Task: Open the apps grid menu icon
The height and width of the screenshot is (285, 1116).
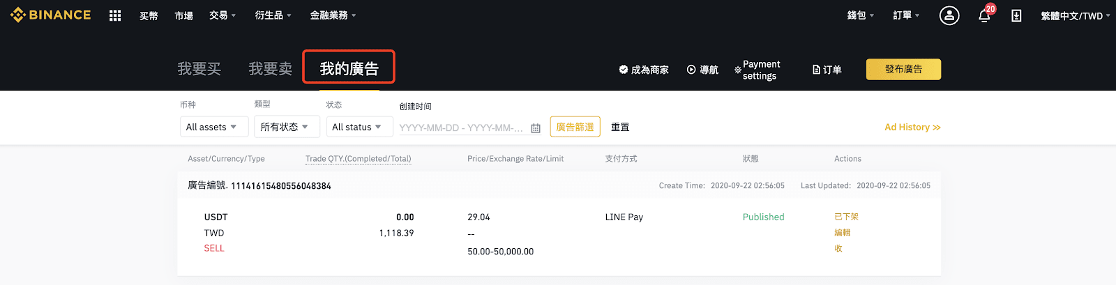Action: (x=115, y=15)
